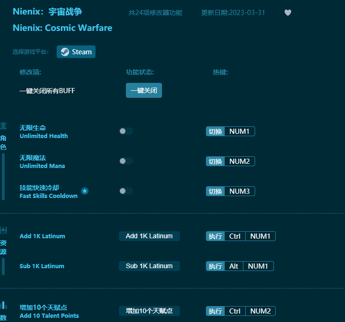Click the 资源 sidebar section label

pyautogui.click(x=3, y=247)
